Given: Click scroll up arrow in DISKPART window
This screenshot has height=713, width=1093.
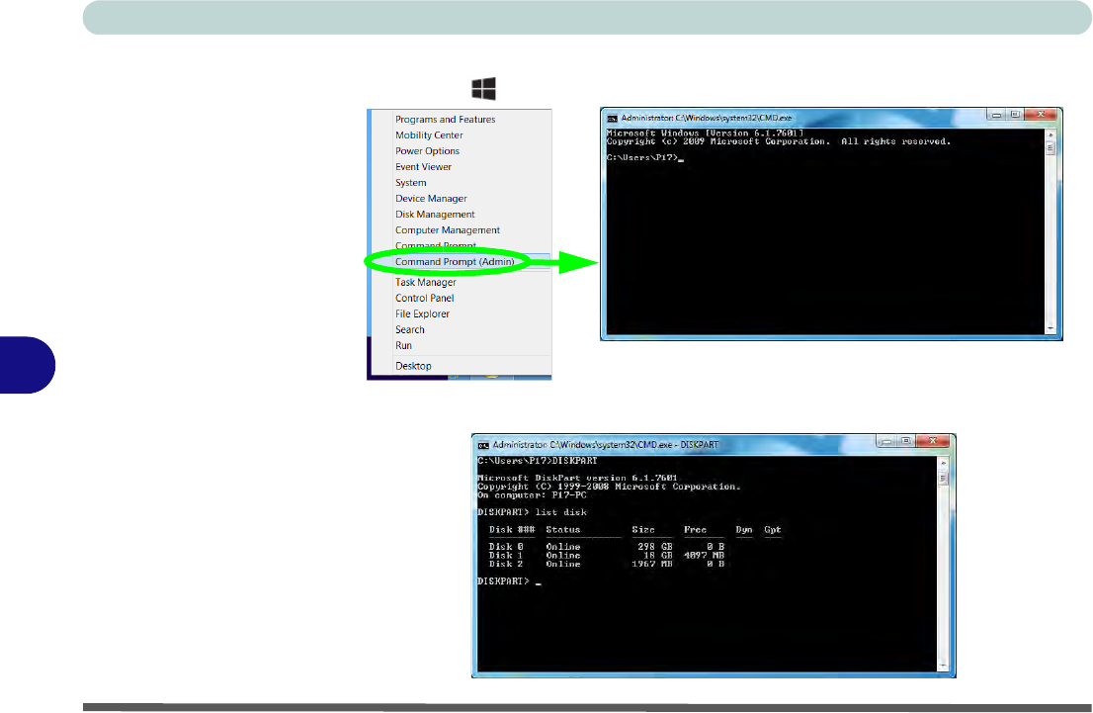Looking at the screenshot, I should 943,463.
